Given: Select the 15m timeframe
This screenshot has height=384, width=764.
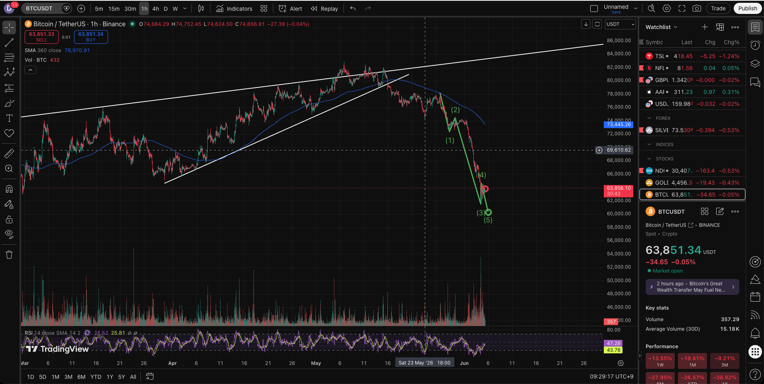Looking at the screenshot, I should (x=114, y=9).
